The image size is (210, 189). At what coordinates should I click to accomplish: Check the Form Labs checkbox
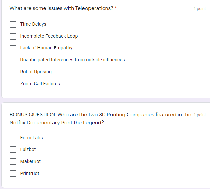[13, 138]
